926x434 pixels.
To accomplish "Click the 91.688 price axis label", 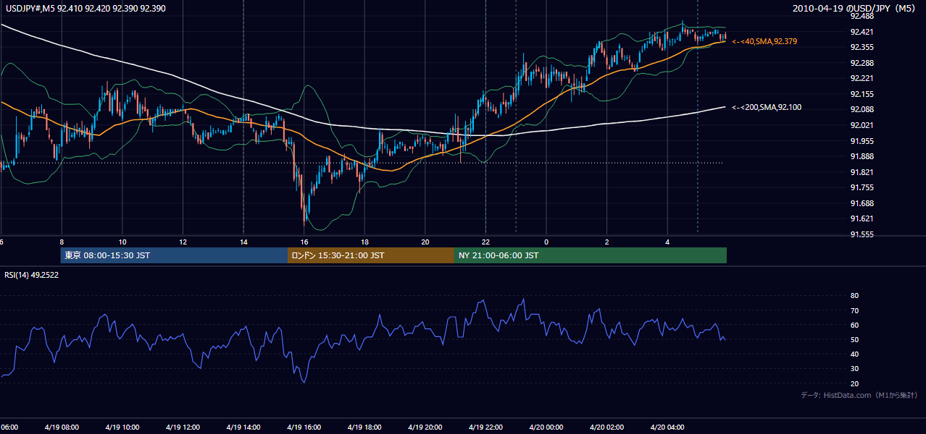I will [x=862, y=203].
